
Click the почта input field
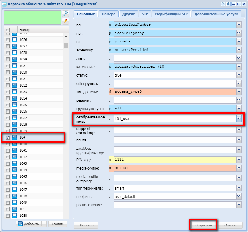pos(175,140)
